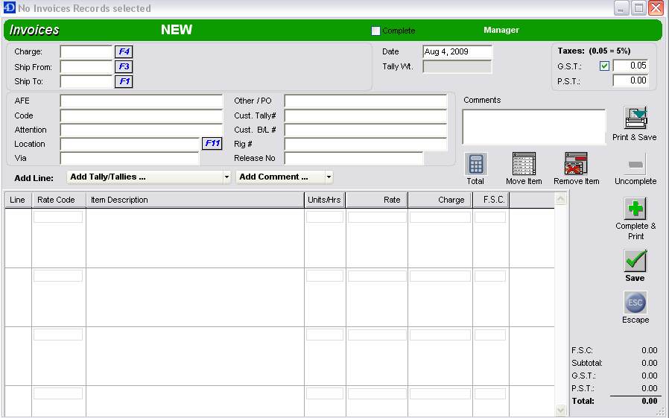Screen dimensions: 669x418
Task: Click the Item Description column header
Action: (194, 200)
